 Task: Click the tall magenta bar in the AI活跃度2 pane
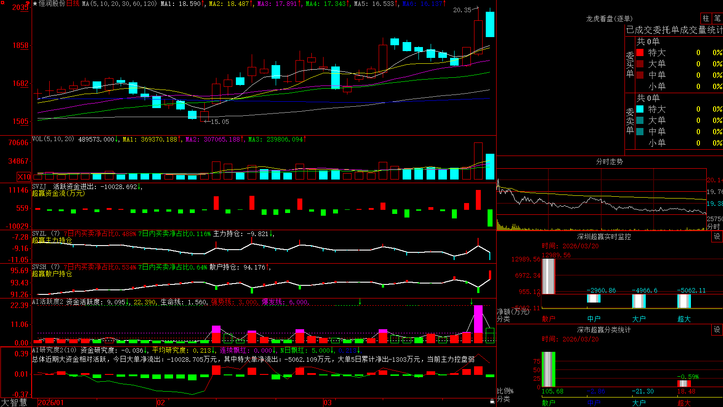pos(478,319)
